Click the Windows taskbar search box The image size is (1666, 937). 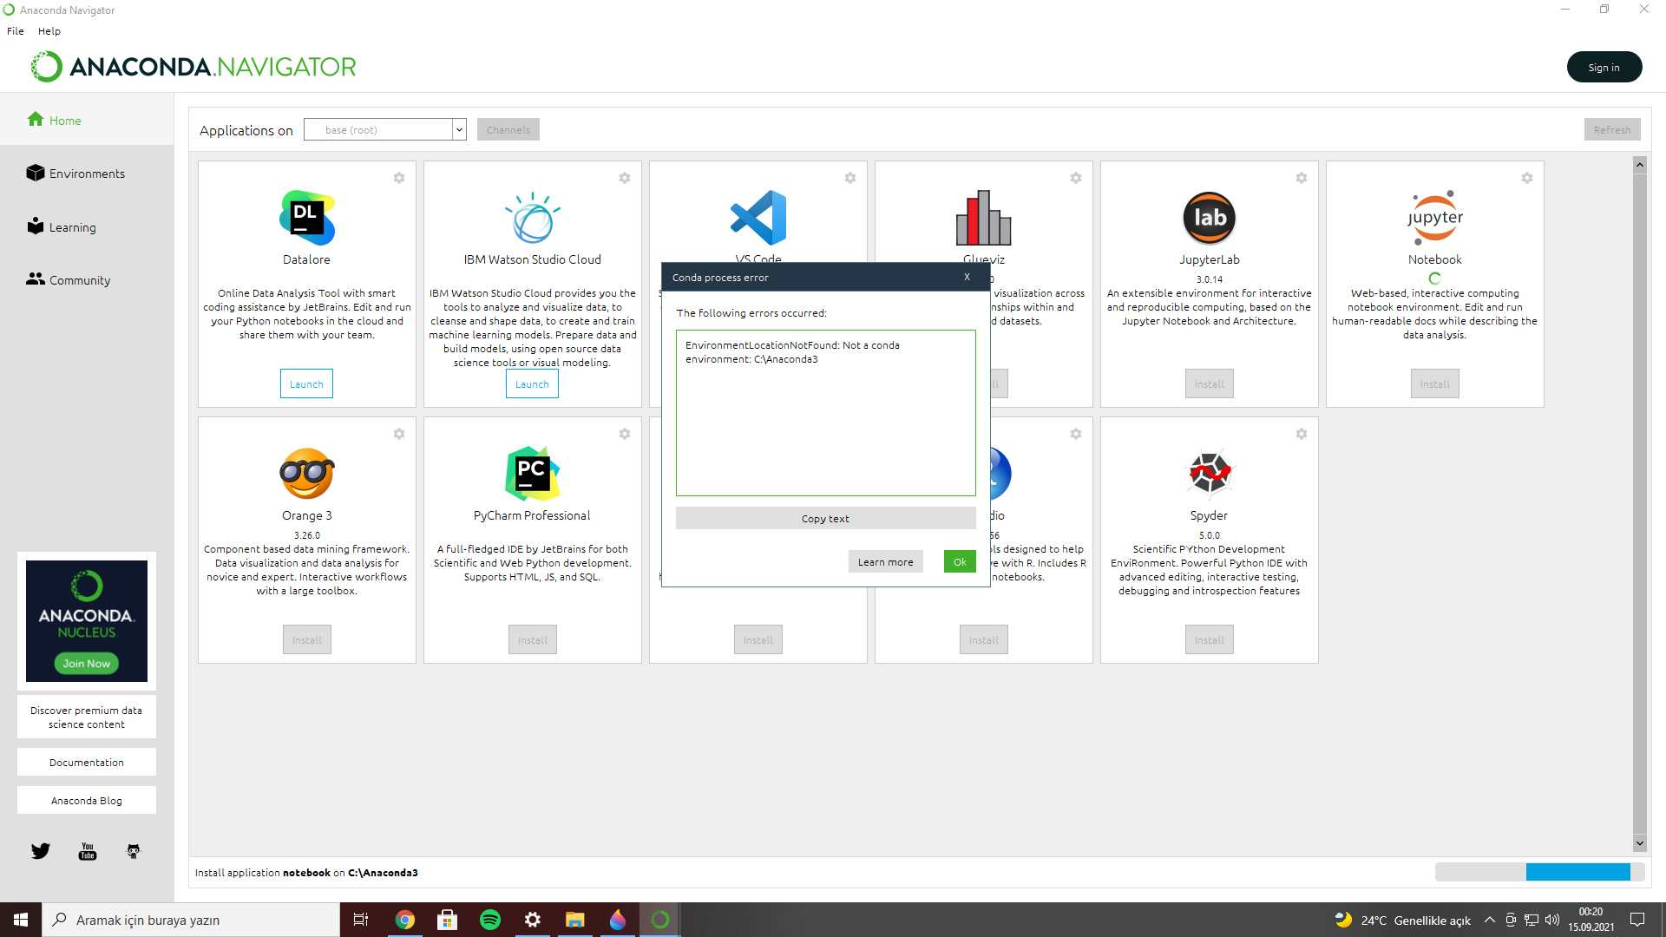[191, 920]
